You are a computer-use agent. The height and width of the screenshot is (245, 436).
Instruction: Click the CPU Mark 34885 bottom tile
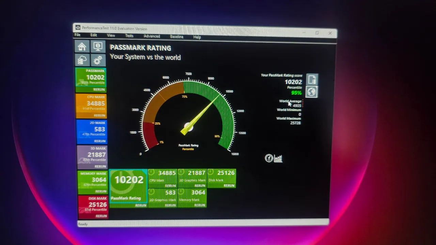162,178
